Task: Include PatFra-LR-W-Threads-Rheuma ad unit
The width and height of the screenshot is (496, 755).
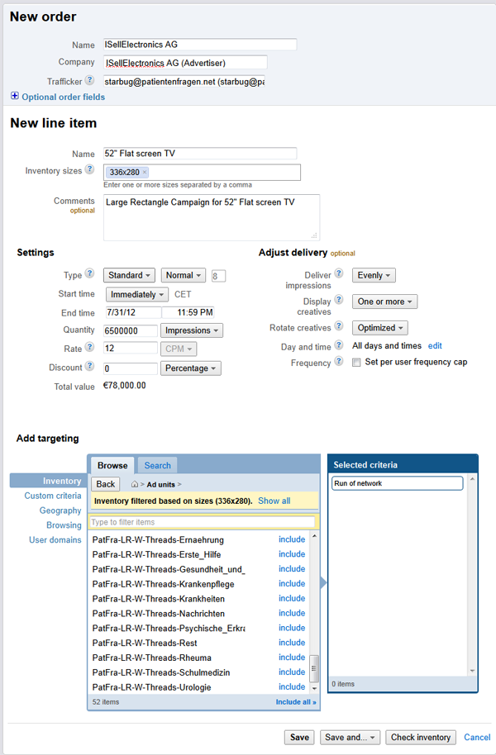Action: 292,658
